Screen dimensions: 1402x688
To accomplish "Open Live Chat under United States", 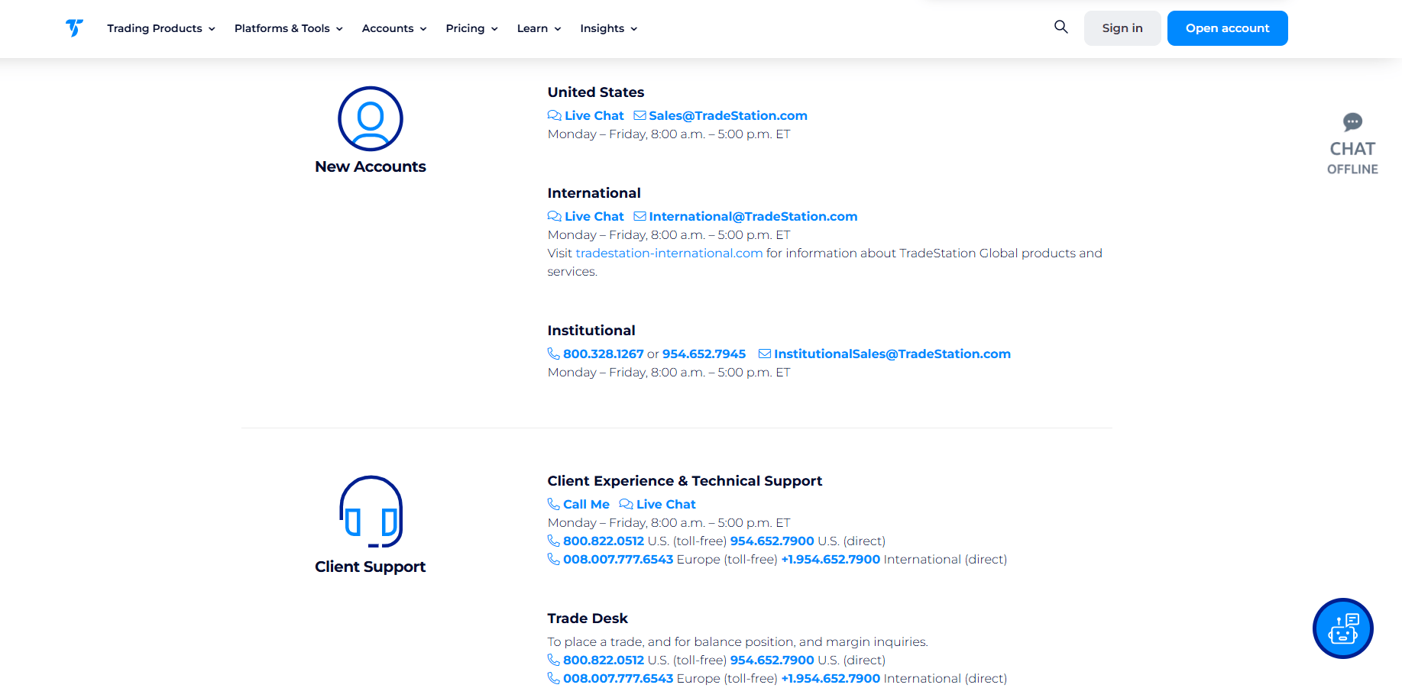I will [x=594, y=115].
